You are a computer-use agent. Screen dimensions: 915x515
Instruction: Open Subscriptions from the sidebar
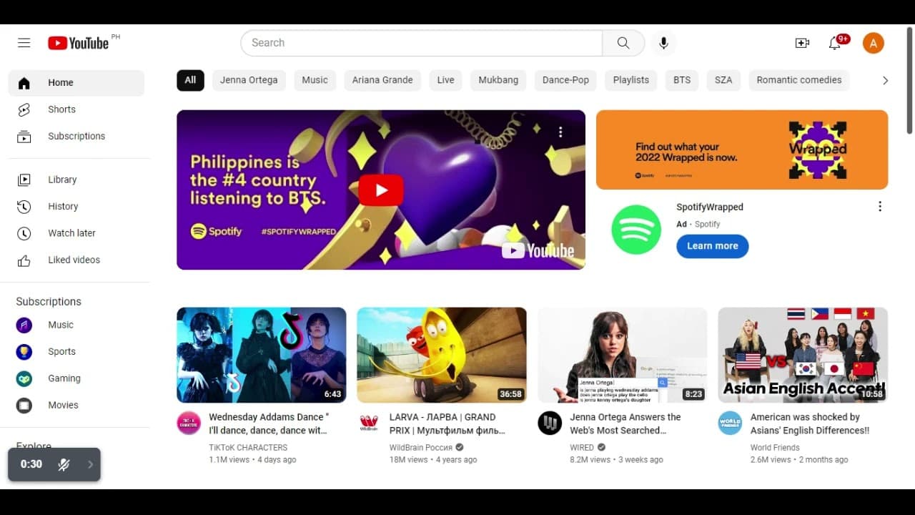(76, 136)
